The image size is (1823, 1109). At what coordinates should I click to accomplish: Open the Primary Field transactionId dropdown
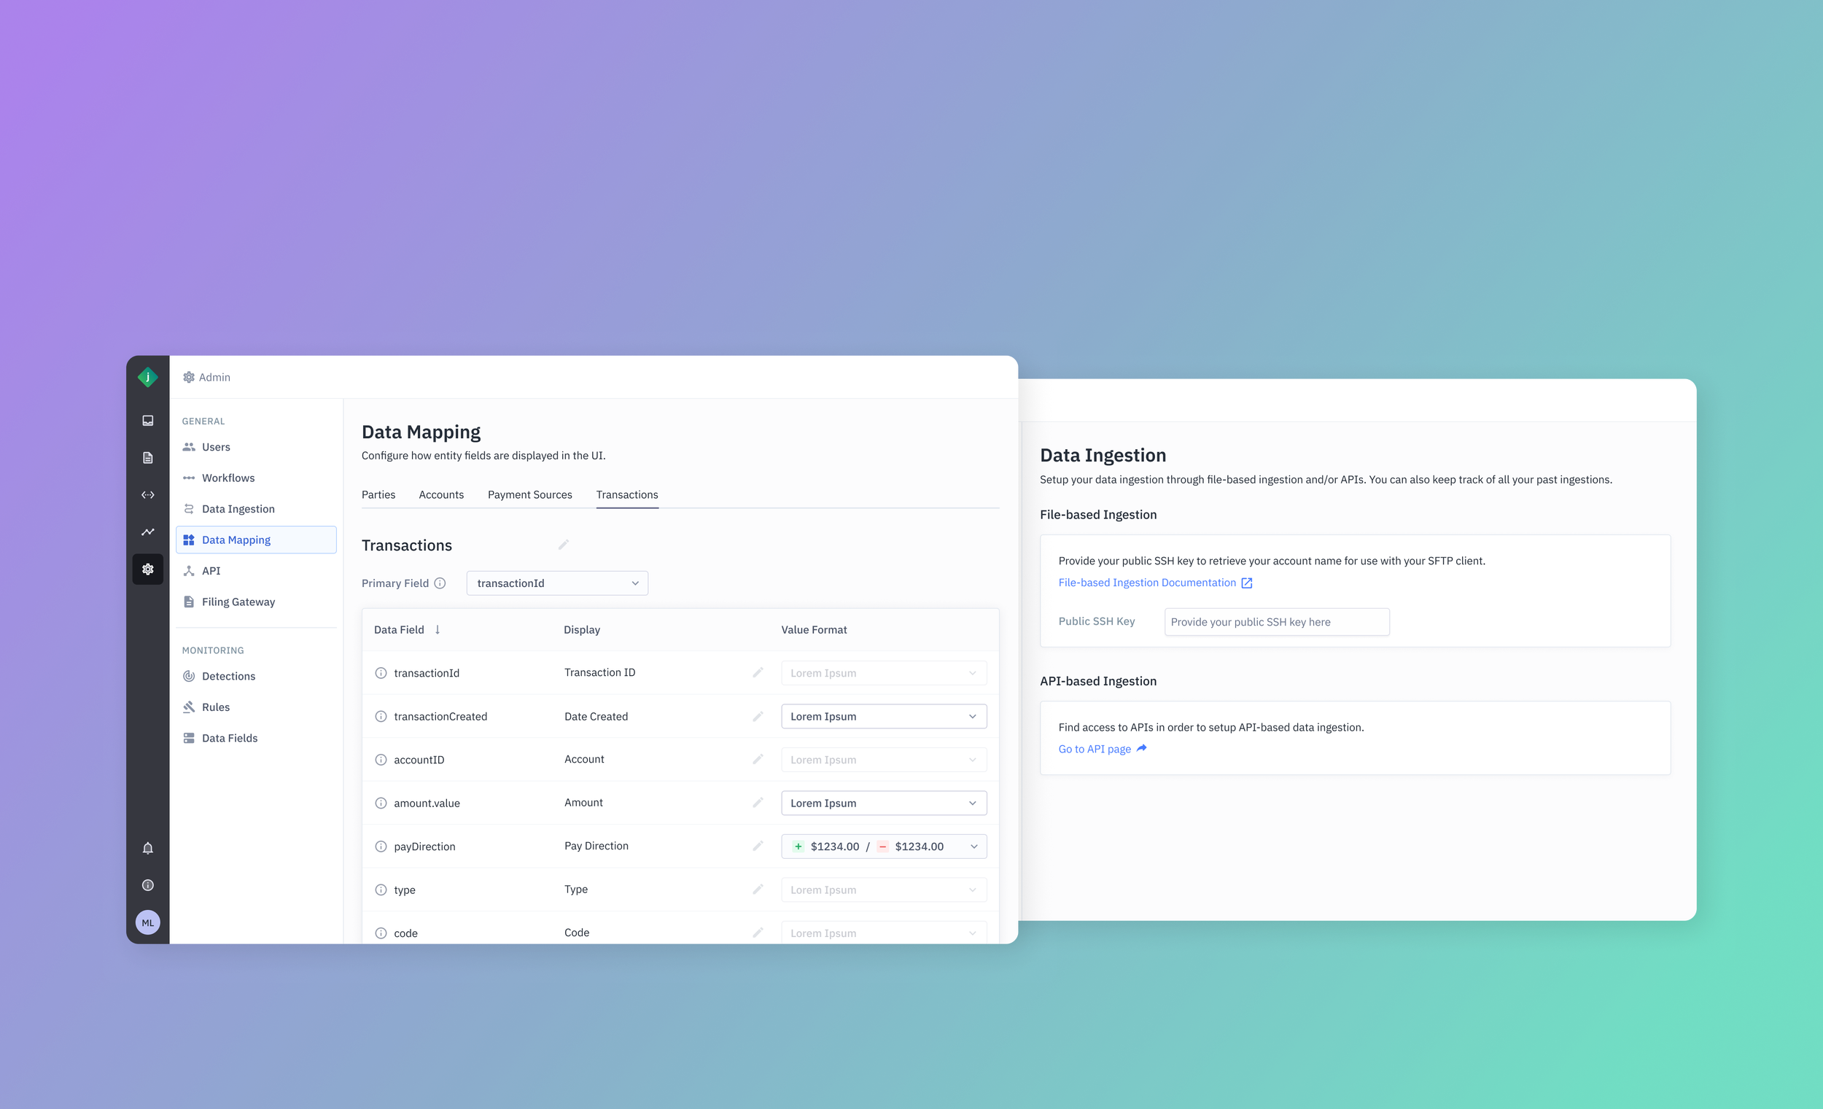coord(557,583)
